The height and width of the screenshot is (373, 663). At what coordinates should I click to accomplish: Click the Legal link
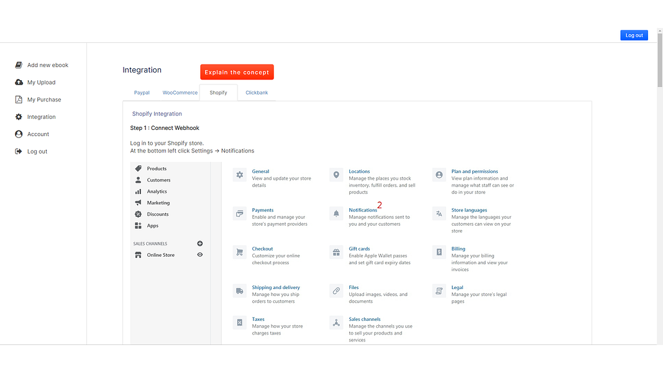point(457,288)
